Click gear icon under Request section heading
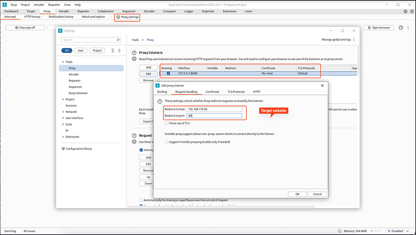The height and width of the screenshot is (235, 416). tap(134, 142)
